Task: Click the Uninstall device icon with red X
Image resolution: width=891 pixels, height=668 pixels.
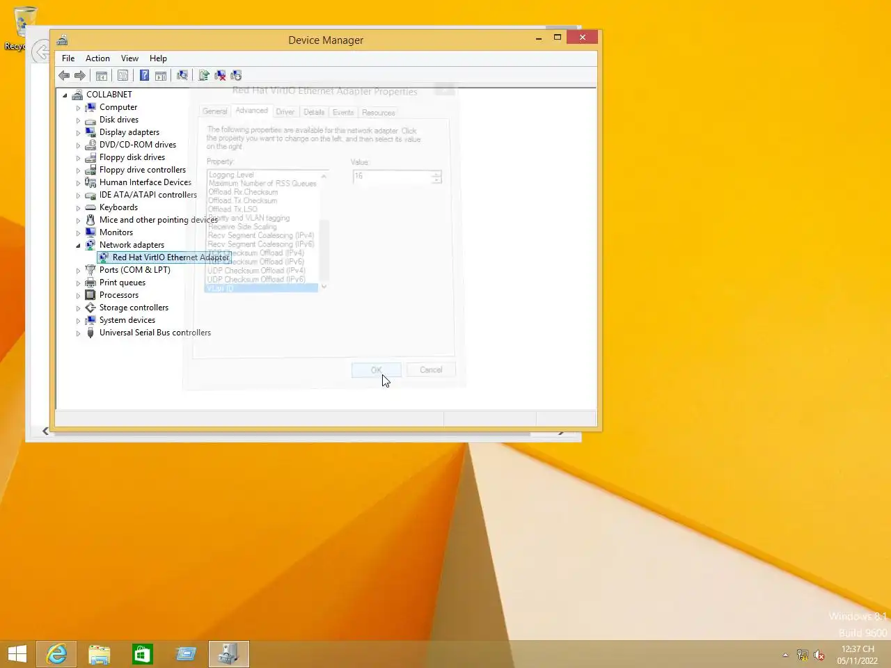Action: pyautogui.click(x=220, y=75)
